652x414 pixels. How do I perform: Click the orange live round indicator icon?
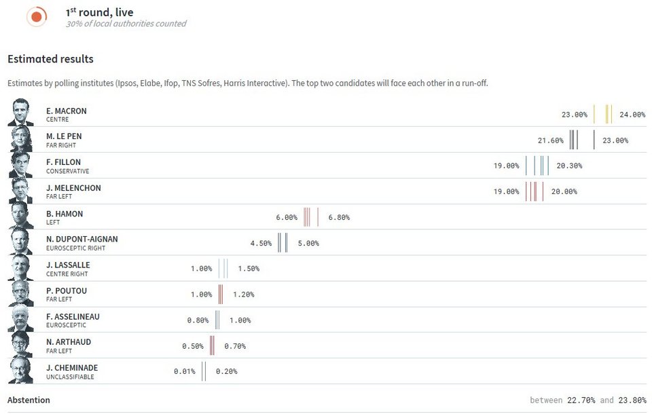click(37, 16)
